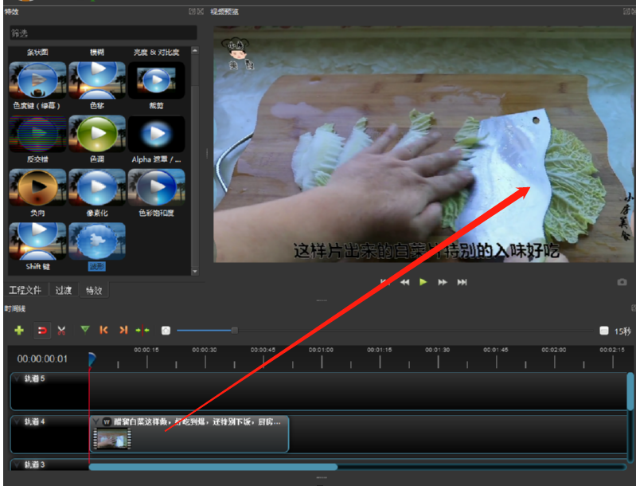This screenshot has width=636, height=486.
Task: Click the 15秒 zoom level label
Action: point(622,331)
